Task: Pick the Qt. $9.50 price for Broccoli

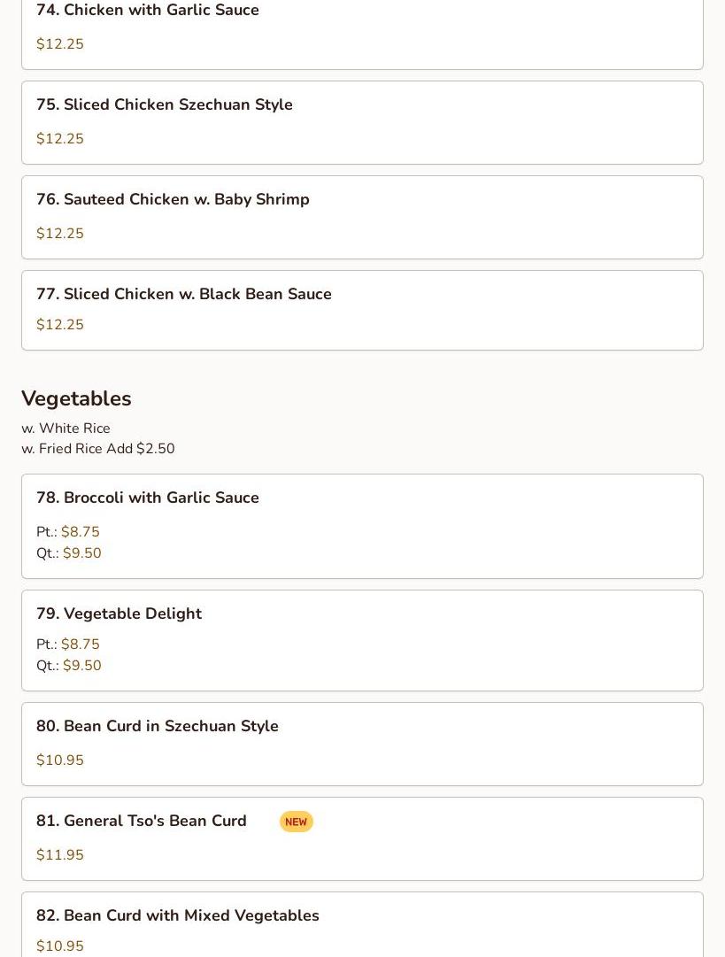Action: click(68, 553)
